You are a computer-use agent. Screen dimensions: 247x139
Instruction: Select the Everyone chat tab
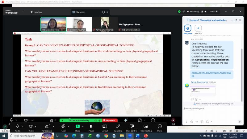coord(188,28)
